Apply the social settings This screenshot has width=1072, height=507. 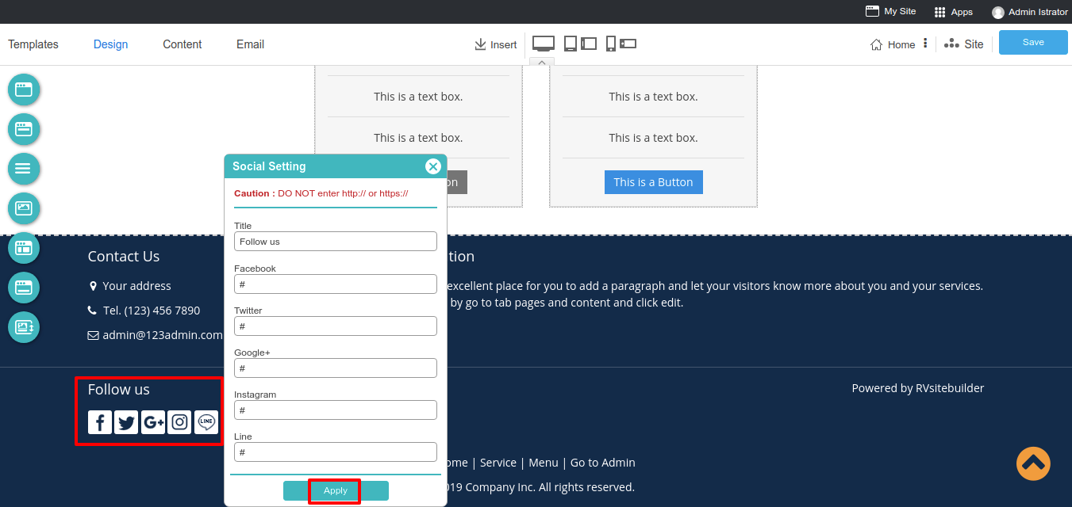(336, 490)
